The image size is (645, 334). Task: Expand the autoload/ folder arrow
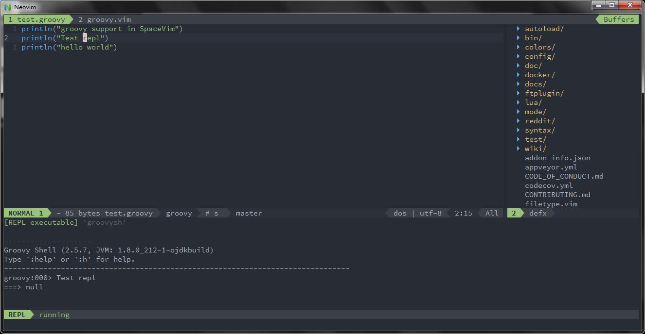pyautogui.click(x=519, y=29)
